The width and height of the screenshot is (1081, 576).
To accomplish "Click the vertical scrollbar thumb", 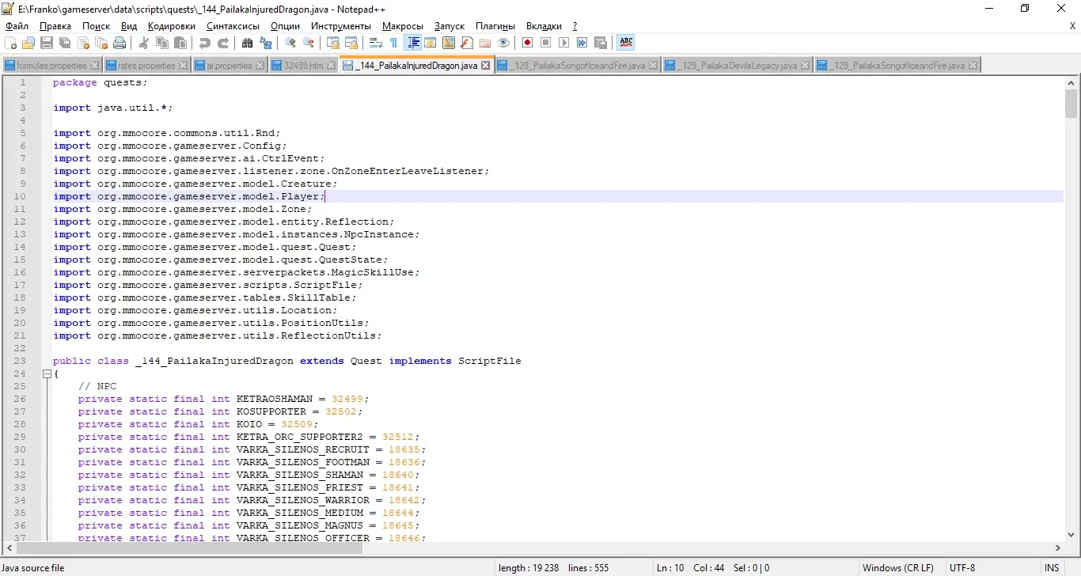I will tap(1071, 103).
